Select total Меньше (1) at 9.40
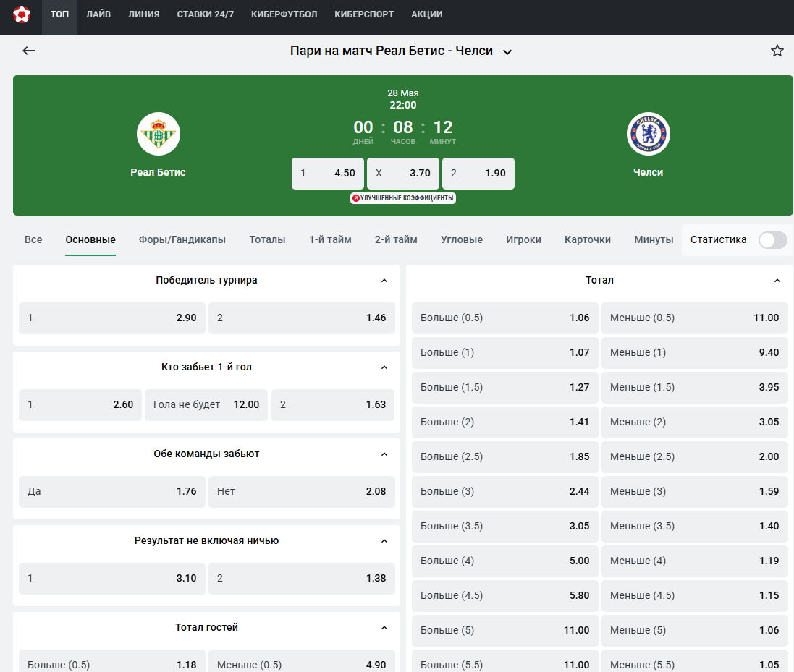 [x=695, y=353]
